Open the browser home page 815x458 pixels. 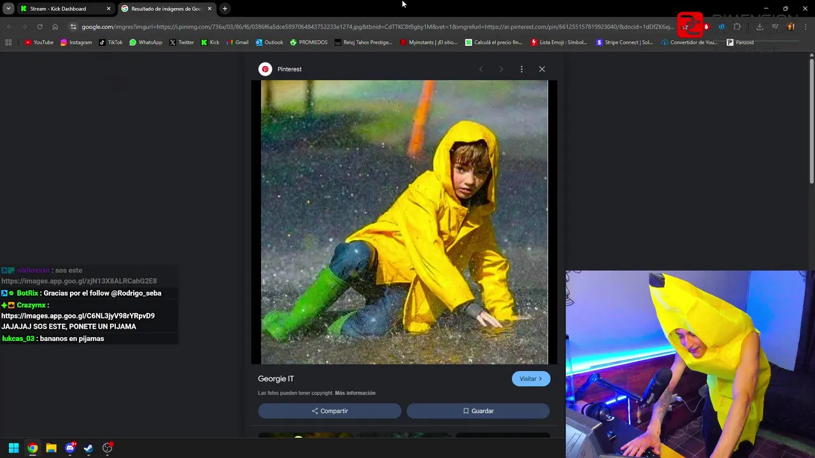(x=55, y=27)
